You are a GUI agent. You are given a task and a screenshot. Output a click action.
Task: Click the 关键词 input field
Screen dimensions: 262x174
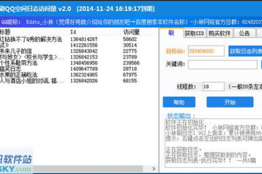(x=222, y=64)
